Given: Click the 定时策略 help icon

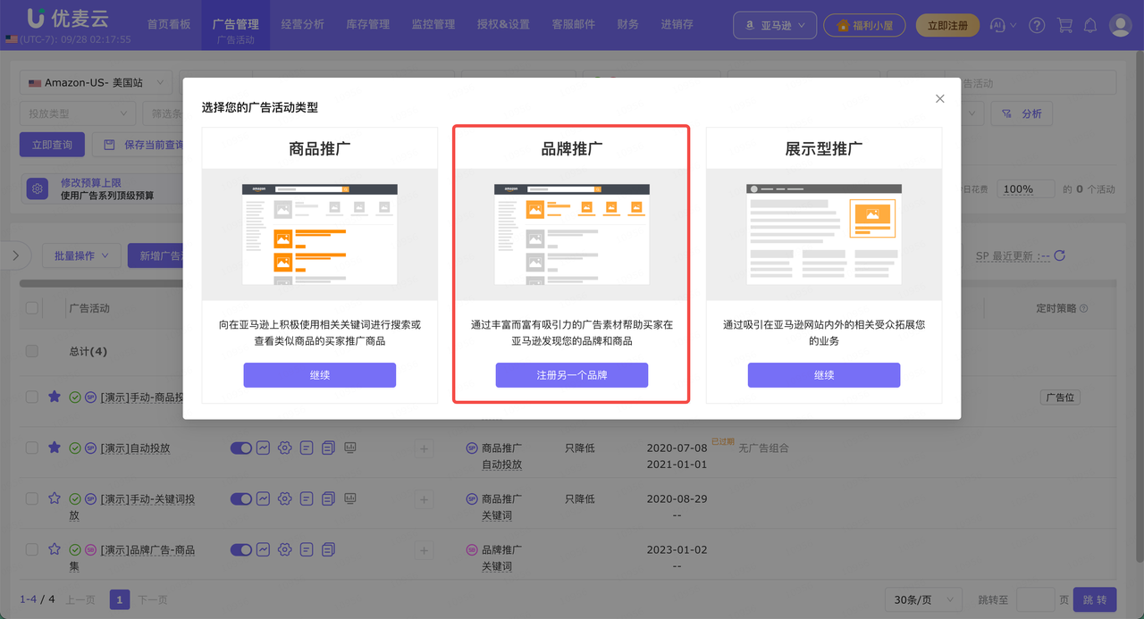Looking at the screenshot, I should [1084, 309].
